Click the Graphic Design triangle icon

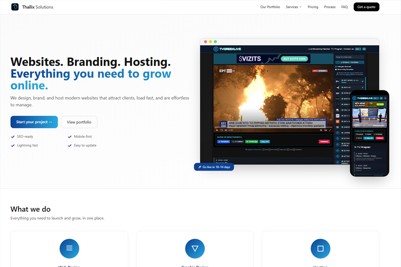click(x=195, y=248)
